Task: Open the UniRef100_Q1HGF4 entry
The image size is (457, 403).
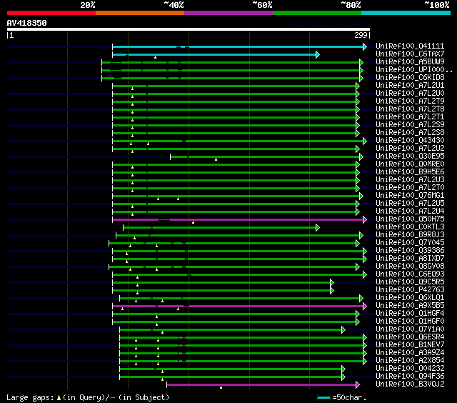Action: point(410,314)
